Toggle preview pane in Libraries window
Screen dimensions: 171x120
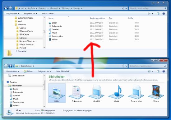158,14
